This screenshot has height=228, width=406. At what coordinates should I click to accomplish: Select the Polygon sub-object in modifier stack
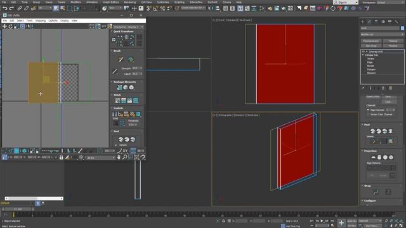tap(371, 70)
